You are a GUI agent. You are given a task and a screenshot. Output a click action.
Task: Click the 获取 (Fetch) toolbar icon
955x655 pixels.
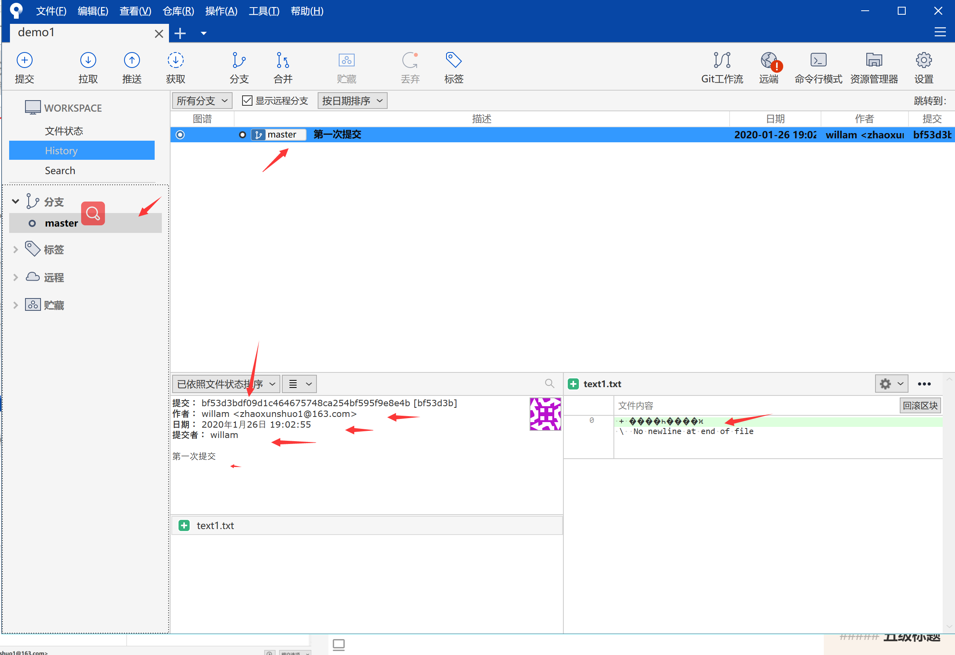tap(175, 61)
